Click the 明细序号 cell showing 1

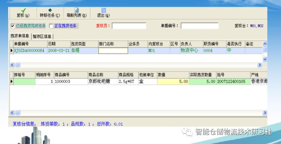44,81
